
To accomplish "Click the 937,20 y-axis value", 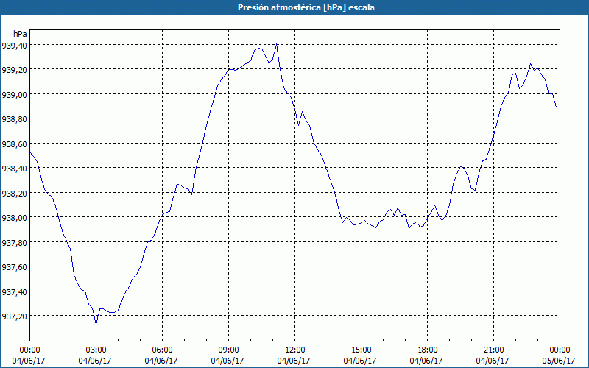I will [x=14, y=316].
